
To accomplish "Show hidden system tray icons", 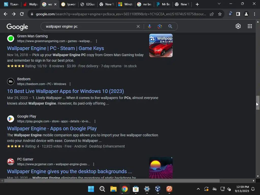I will tap(198, 189).
